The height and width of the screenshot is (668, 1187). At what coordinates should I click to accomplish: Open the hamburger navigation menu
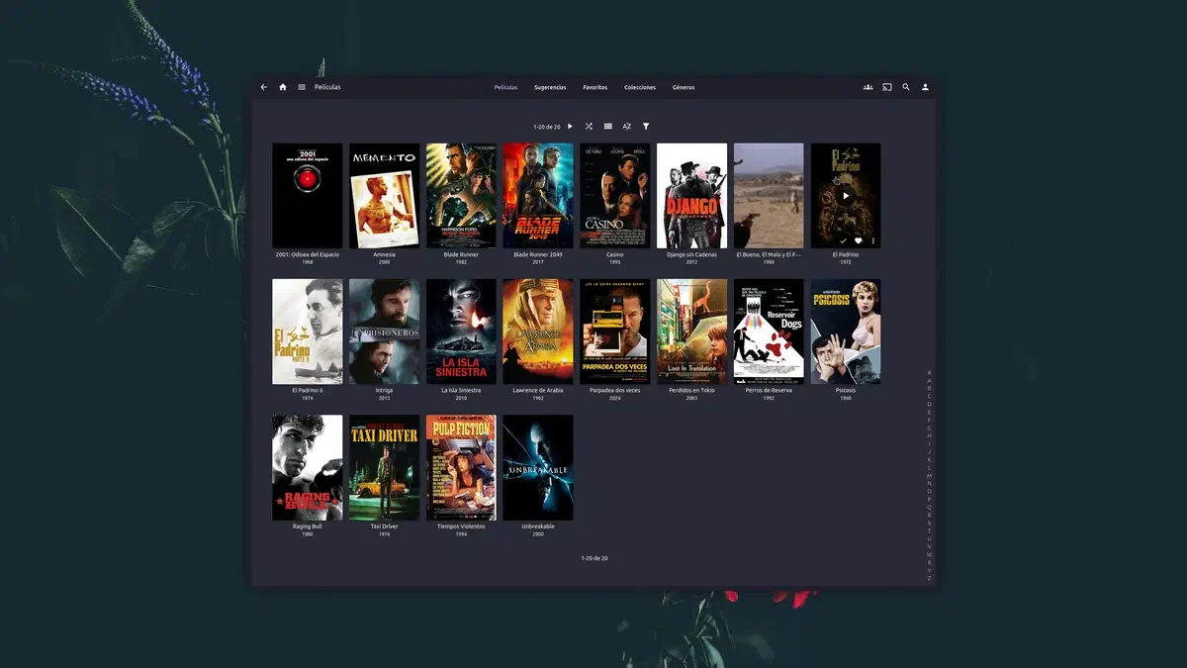[302, 87]
